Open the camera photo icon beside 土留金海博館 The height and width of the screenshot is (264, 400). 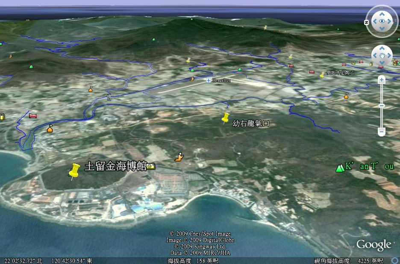pyautogui.click(x=150, y=166)
